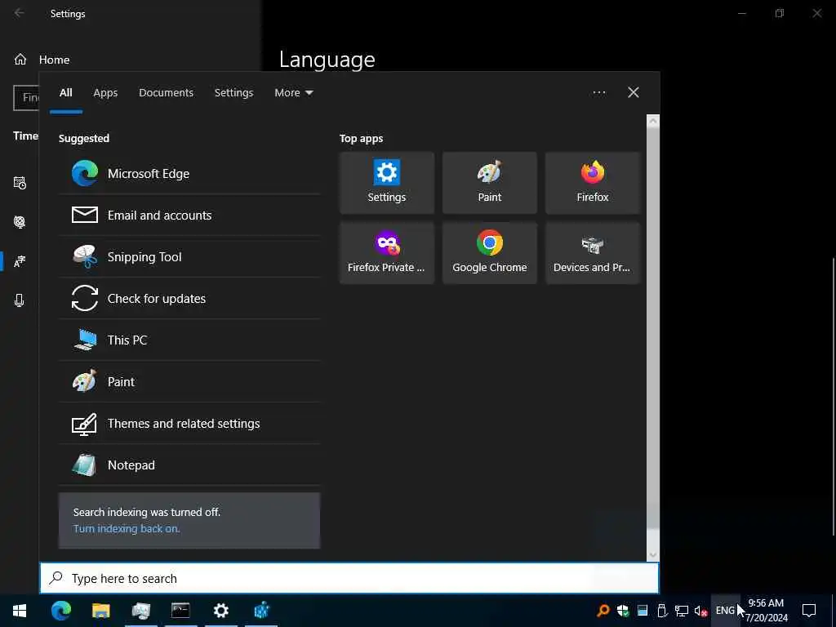The width and height of the screenshot is (836, 627).
Task: Open Microsoft Edge from Suggested list
Action: (x=189, y=173)
